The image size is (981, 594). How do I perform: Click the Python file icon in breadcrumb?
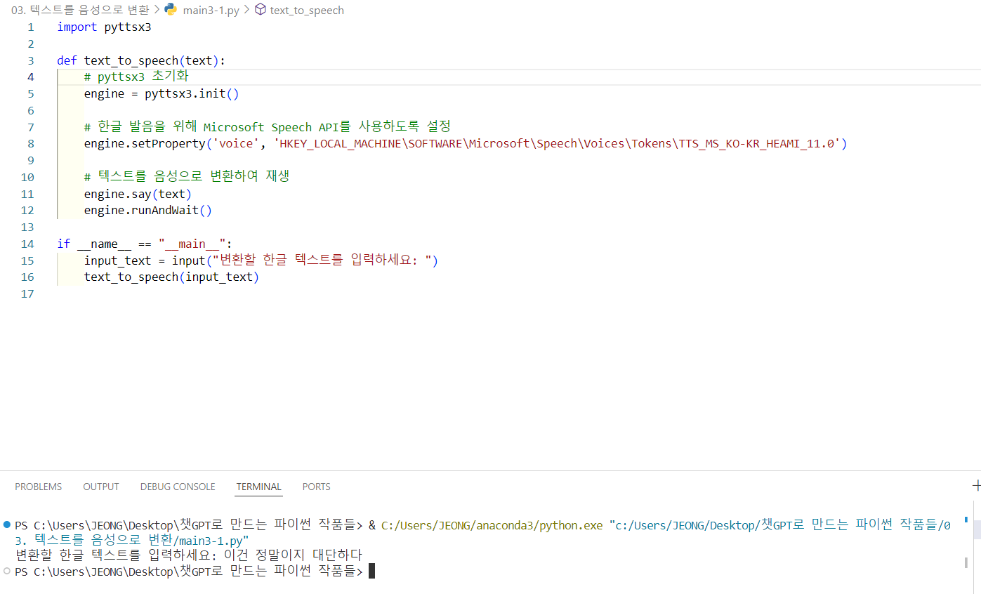tap(170, 10)
